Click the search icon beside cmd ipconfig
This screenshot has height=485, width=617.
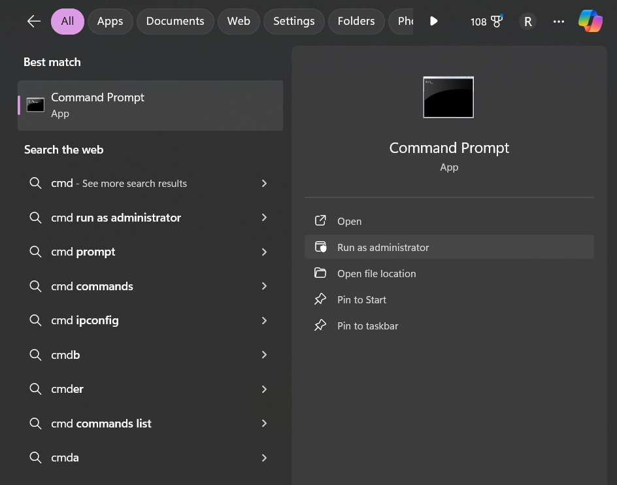35,320
